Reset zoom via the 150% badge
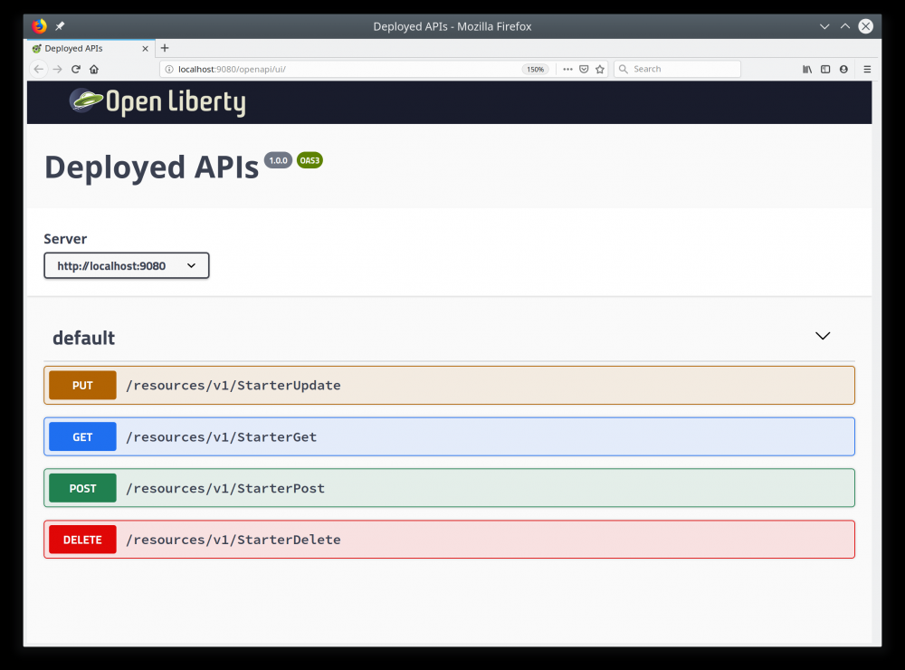Image resolution: width=905 pixels, height=670 pixels. (x=536, y=69)
